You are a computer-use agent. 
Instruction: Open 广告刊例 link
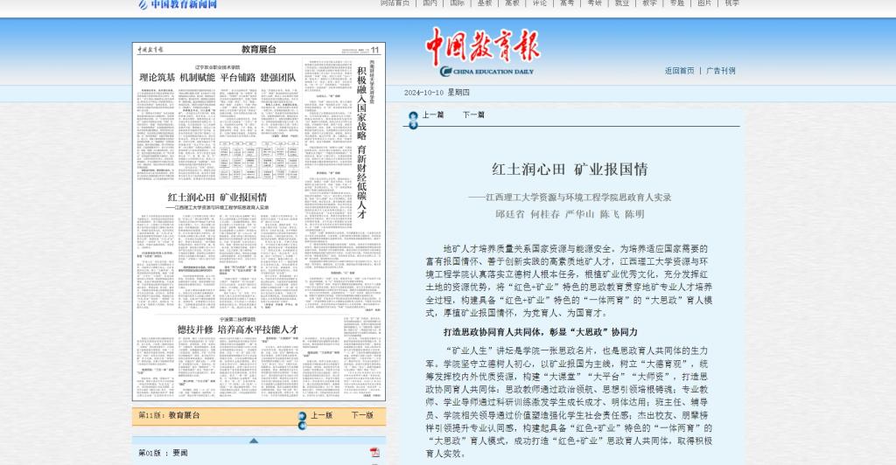(721, 71)
